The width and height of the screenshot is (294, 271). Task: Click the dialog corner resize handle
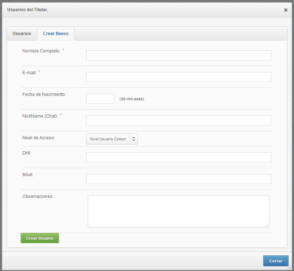point(290,268)
